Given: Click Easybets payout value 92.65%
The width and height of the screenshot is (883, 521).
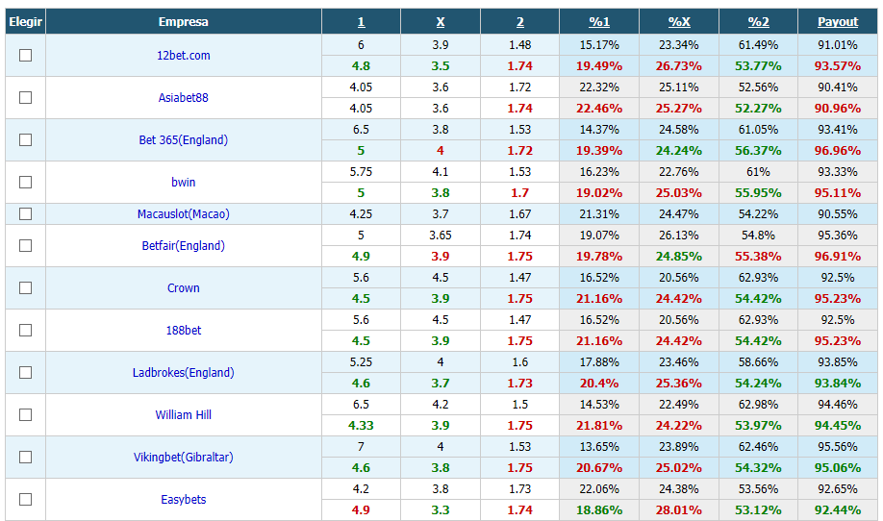Looking at the screenshot, I should click(x=838, y=489).
